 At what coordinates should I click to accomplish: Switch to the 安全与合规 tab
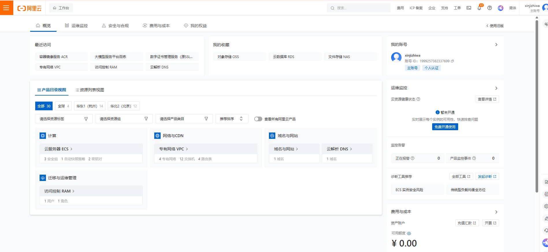pos(115,26)
